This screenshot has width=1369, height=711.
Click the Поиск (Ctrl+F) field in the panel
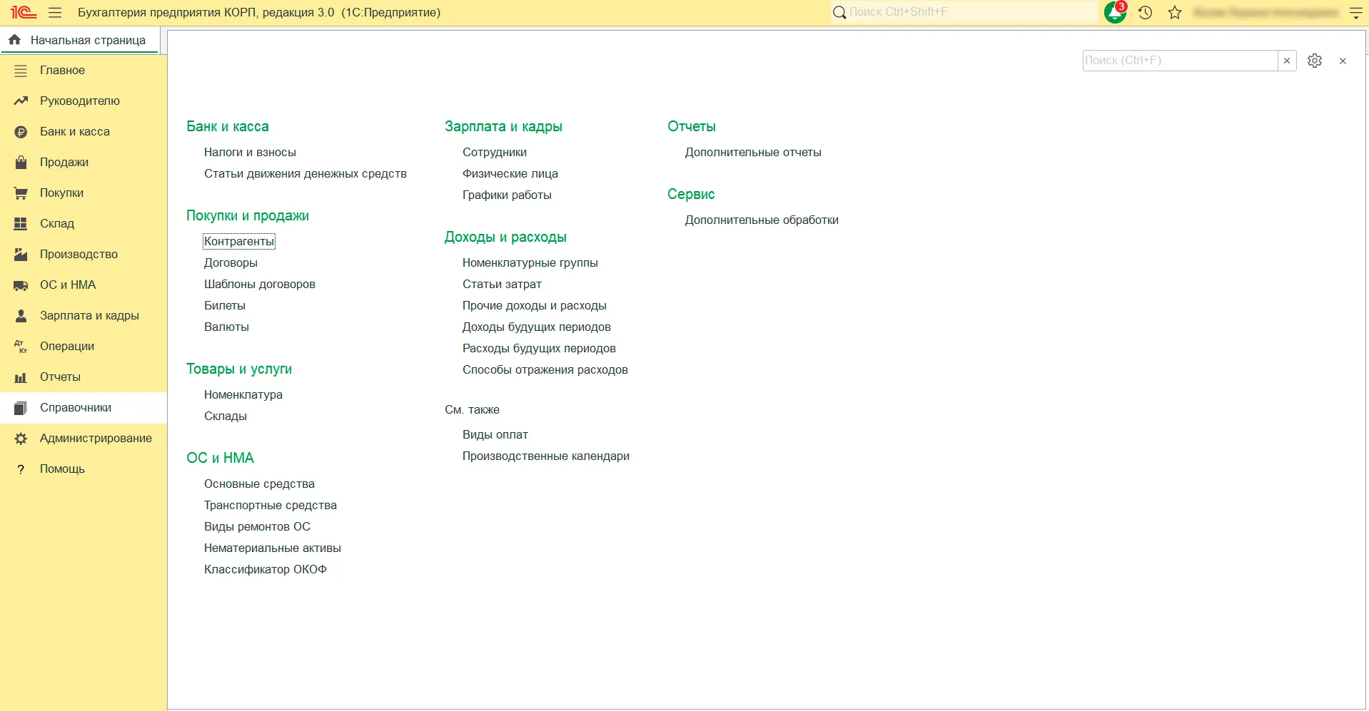[x=1179, y=61]
